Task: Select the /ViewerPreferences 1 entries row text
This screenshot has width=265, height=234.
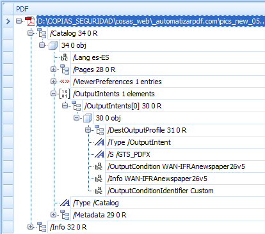Action: click(117, 82)
